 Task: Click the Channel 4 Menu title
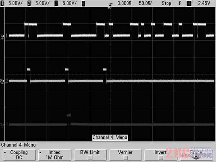pyautogui.click(x=18, y=145)
